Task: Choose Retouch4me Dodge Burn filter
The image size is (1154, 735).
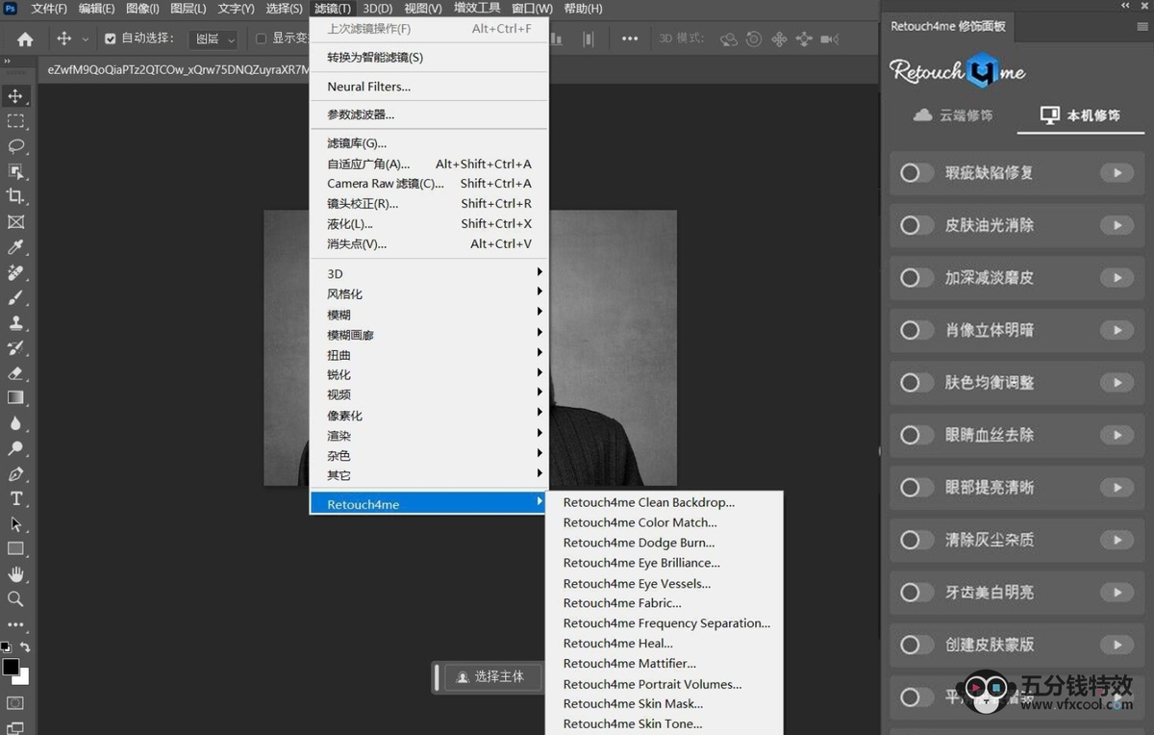Action: [x=639, y=543]
